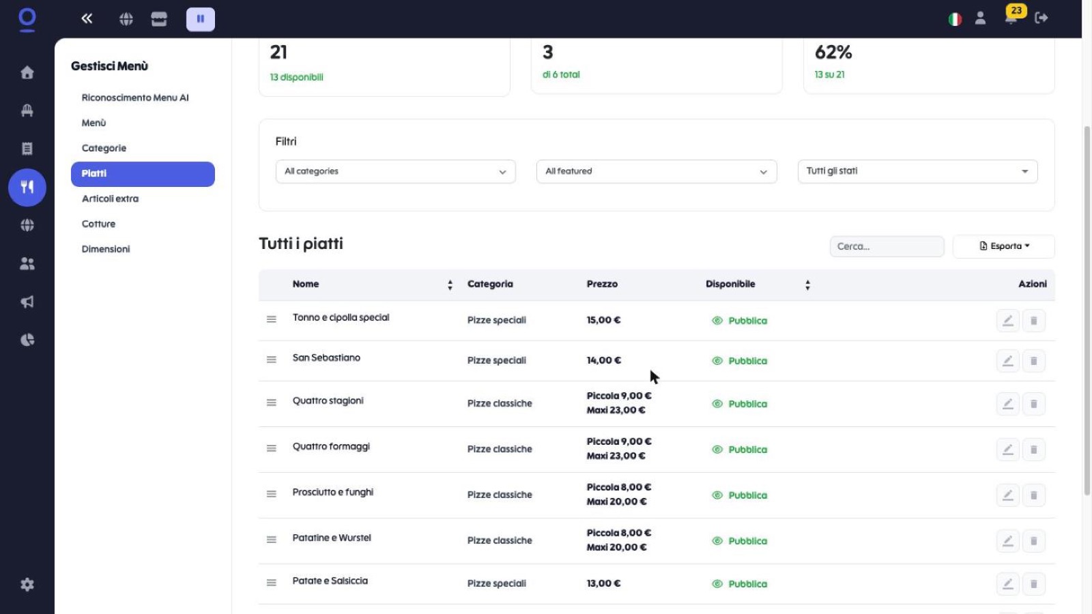
Task: Click the globe icon in top bar
Action: (126, 18)
